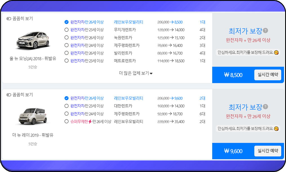Click the checked blue radio for 레인보우모빌리티
Image resolution: width=286 pixels, height=172 pixels.
(66, 22)
